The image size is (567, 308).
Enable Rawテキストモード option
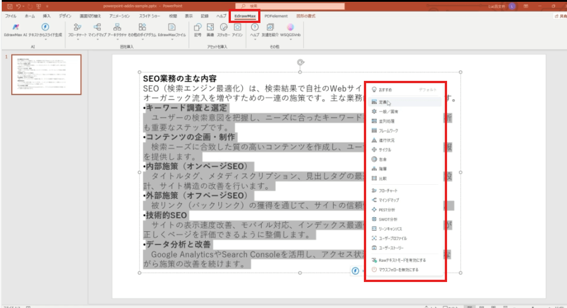coord(405,260)
